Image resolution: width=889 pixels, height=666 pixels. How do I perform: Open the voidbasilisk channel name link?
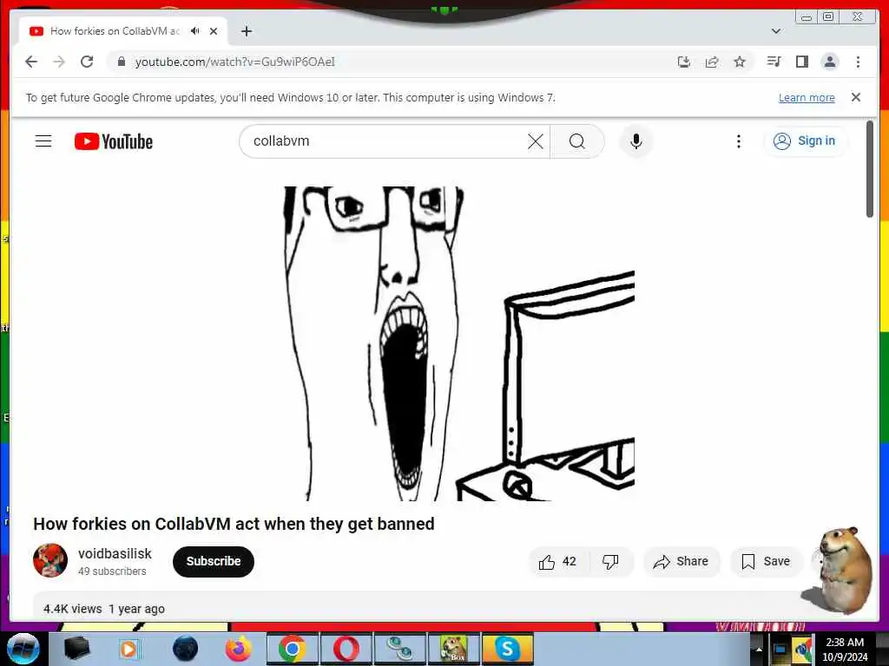click(115, 553)
